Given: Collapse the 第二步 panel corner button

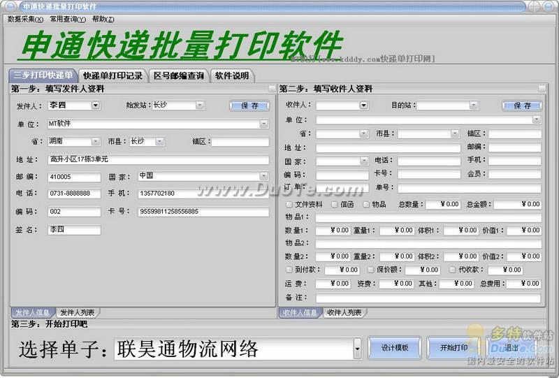Looking at the screenshot, I should click(542, 89).
